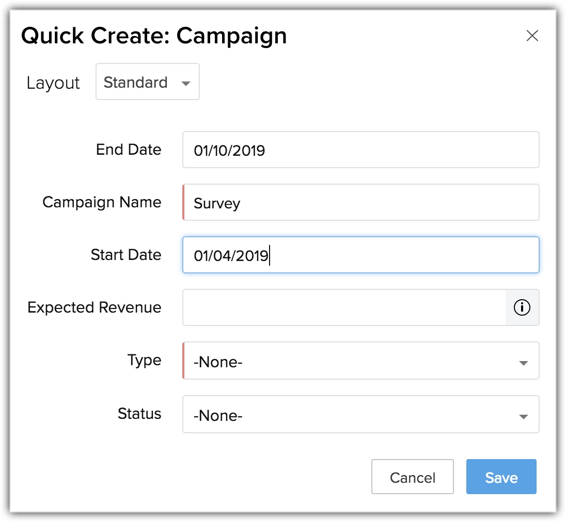Click the "Start Date" label

(126, 255)
